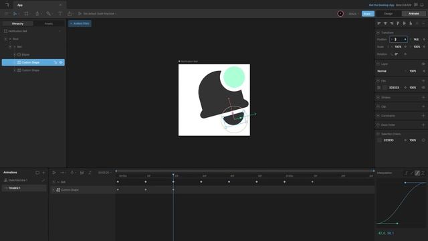Open the hamburger main menu
This screenshot has width=428, height=241.
point(7,13)
